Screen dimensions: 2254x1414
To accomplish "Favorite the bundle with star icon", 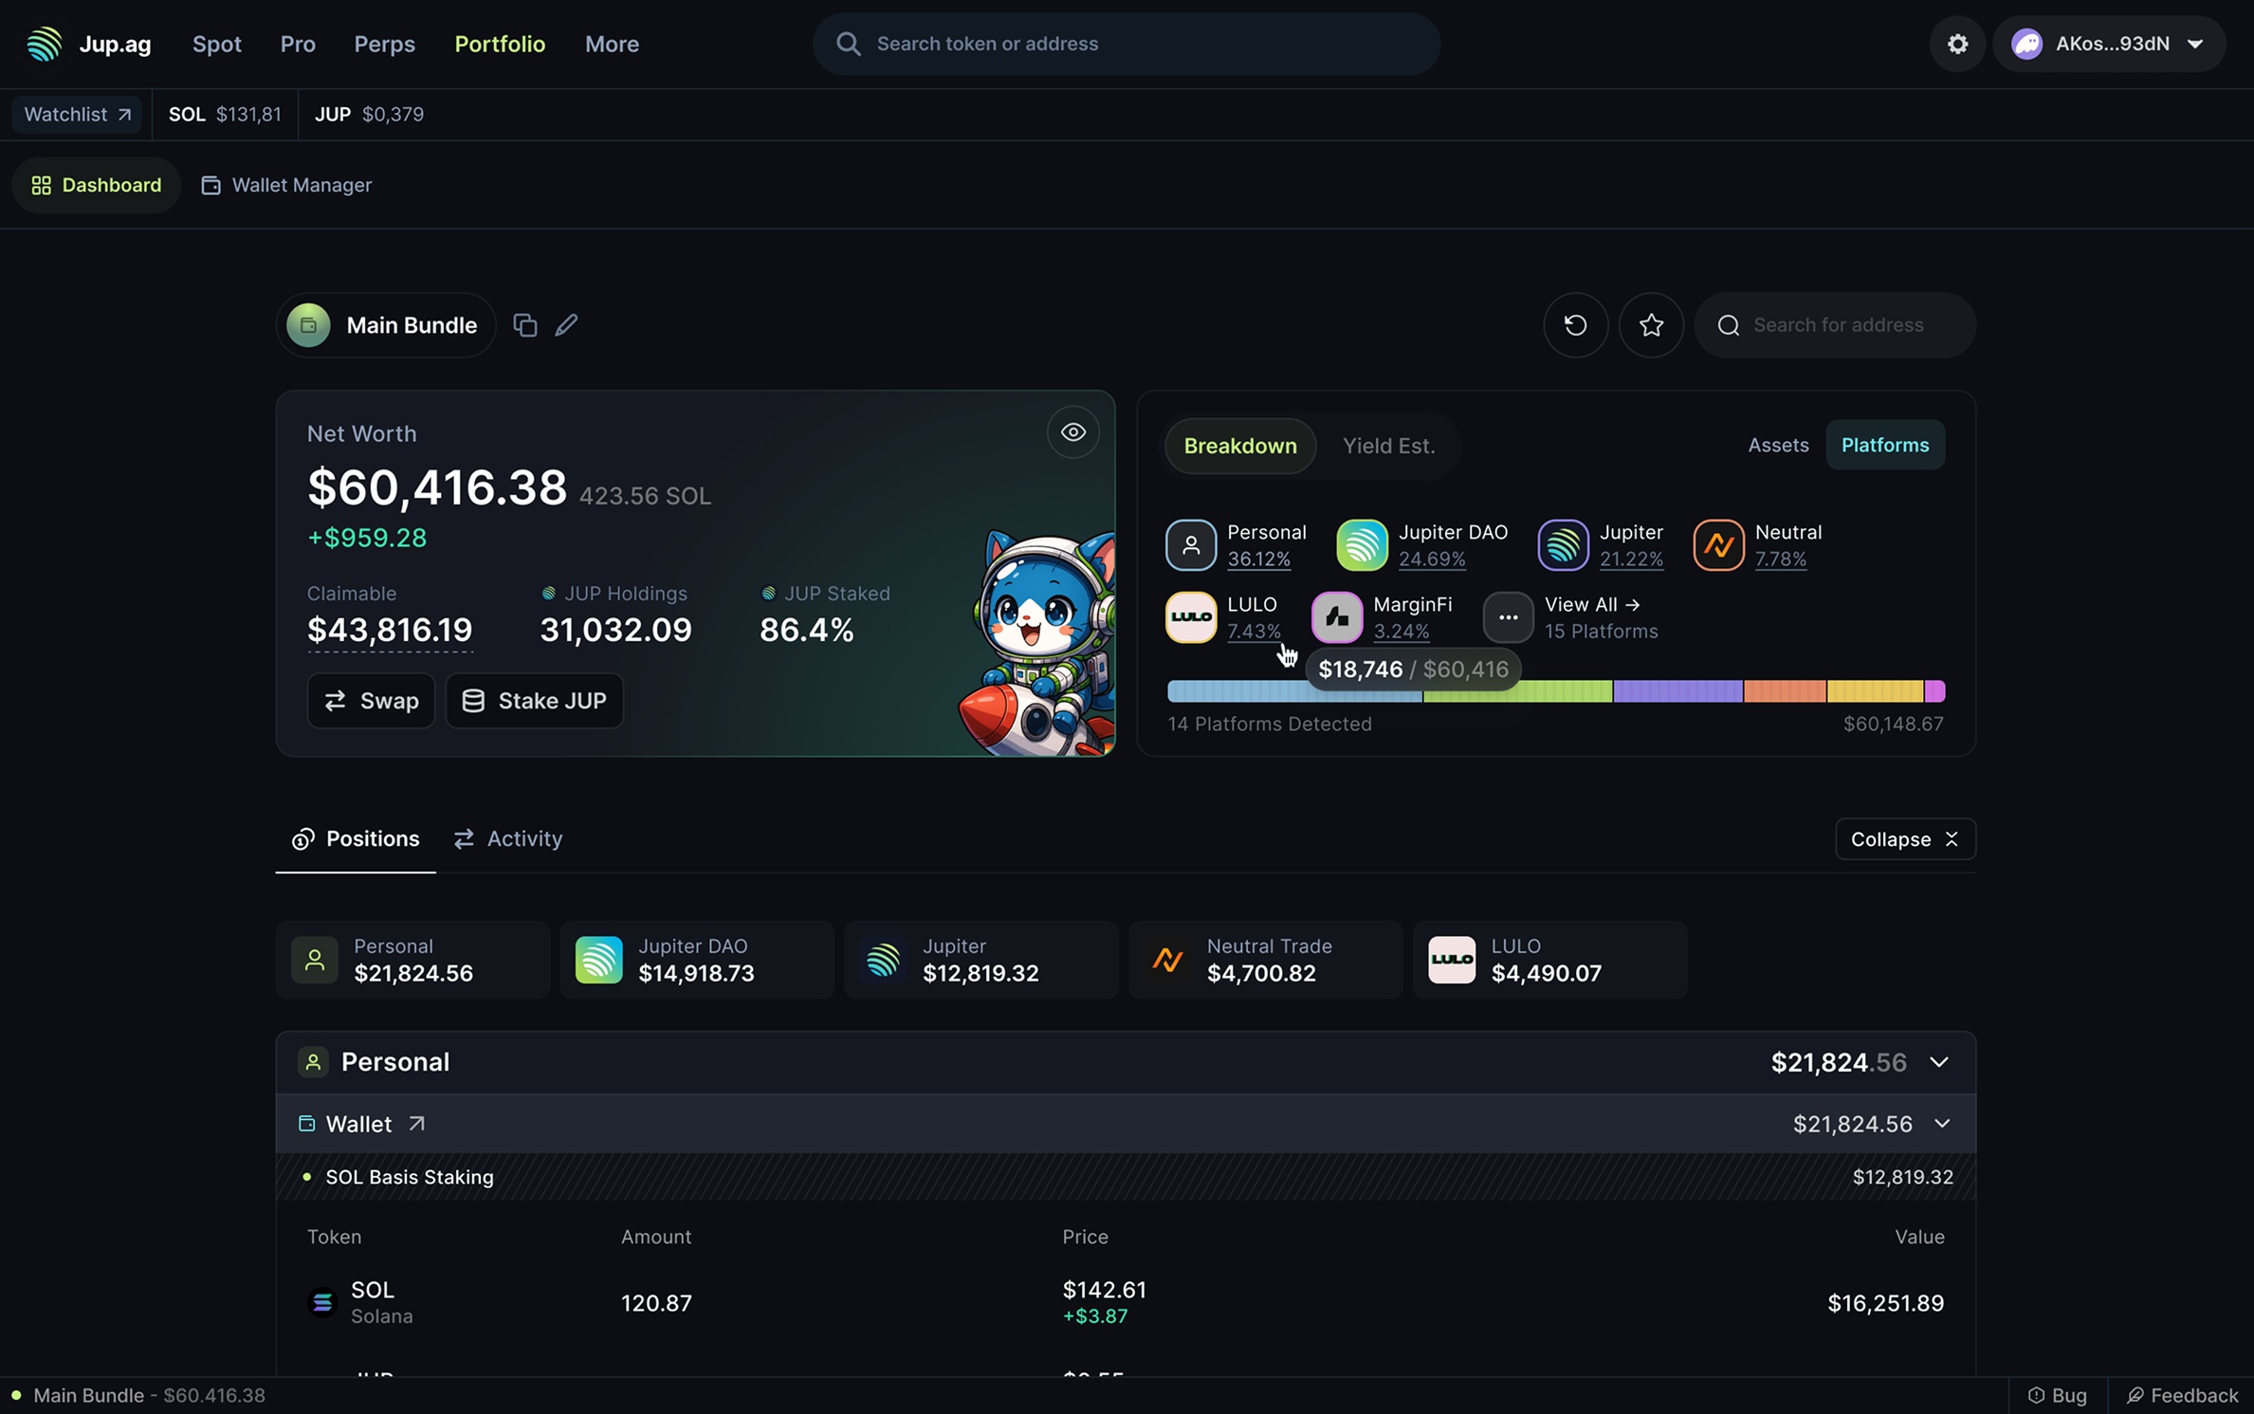I will [x=1651, y=325].
